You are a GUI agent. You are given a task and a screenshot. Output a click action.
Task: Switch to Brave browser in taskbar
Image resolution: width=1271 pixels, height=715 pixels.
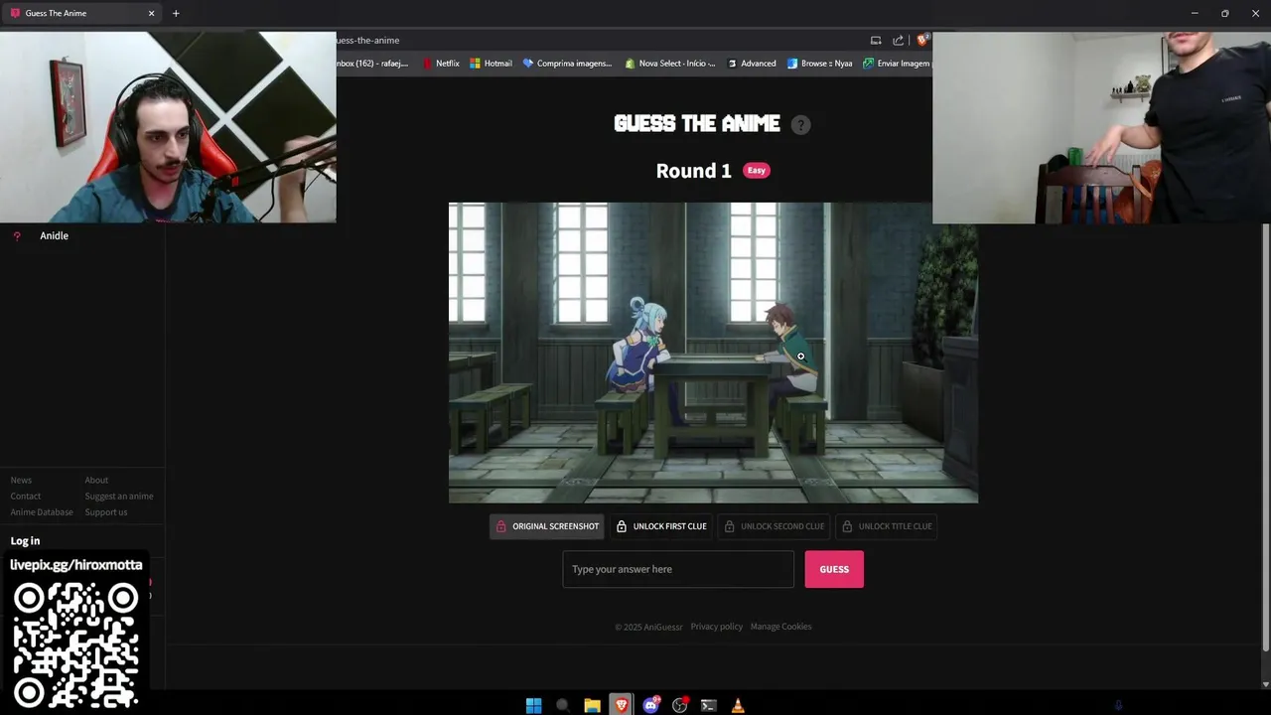coord(621,705)
